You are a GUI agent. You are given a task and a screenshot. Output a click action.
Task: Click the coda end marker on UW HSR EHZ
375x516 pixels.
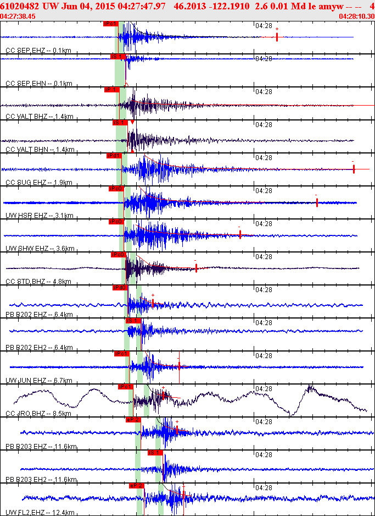click(317, 202)
